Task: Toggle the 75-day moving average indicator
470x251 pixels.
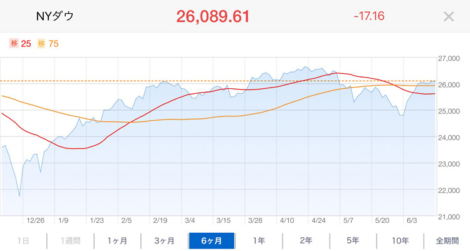Action: (48, 44)
